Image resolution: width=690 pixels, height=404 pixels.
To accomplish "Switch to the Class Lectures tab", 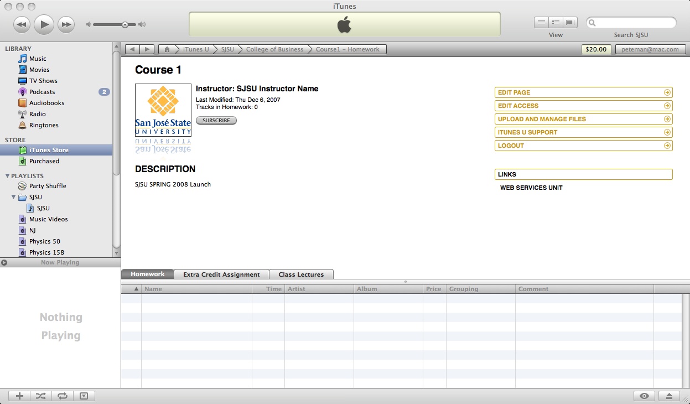I will pyautogui.click(x=301, y=274).
